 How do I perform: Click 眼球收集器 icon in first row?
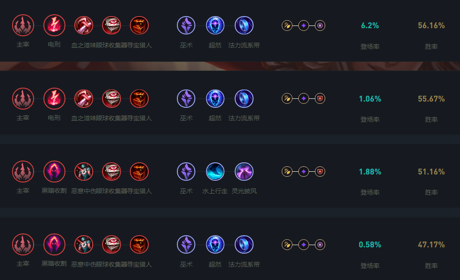tap(112, 25)
